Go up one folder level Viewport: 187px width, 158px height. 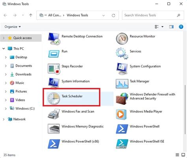pos(31,15)
